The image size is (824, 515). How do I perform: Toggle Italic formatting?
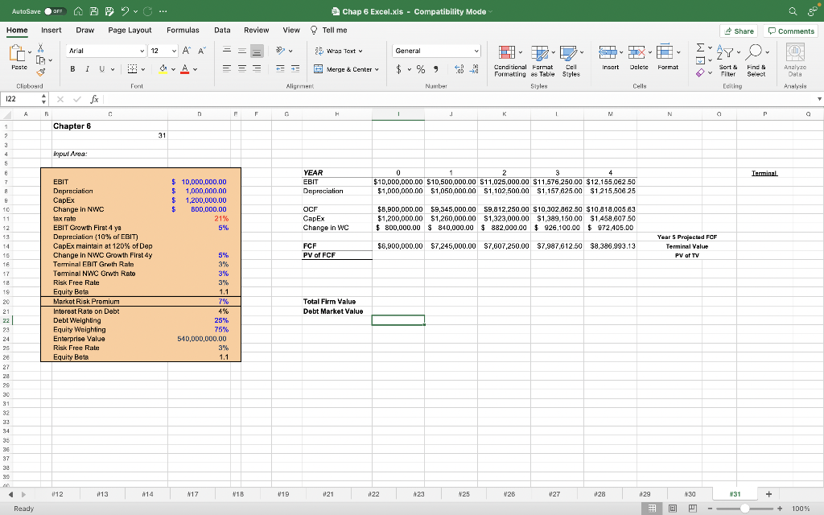tap(87, 69)
